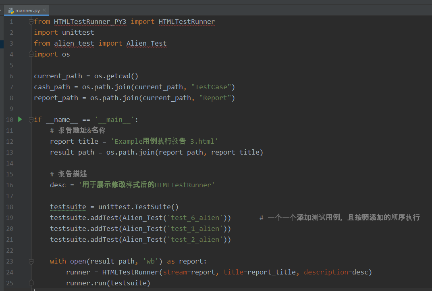432x291 pixels.
Task: Click 'open' builtin on line 23
Action: click(x=78, y=261)
